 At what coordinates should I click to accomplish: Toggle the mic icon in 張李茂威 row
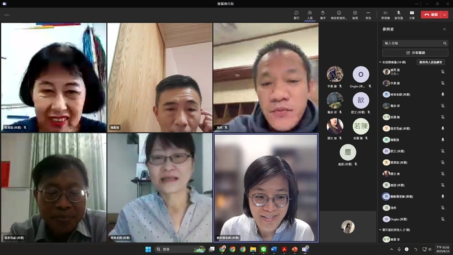[x=443, y=128]
